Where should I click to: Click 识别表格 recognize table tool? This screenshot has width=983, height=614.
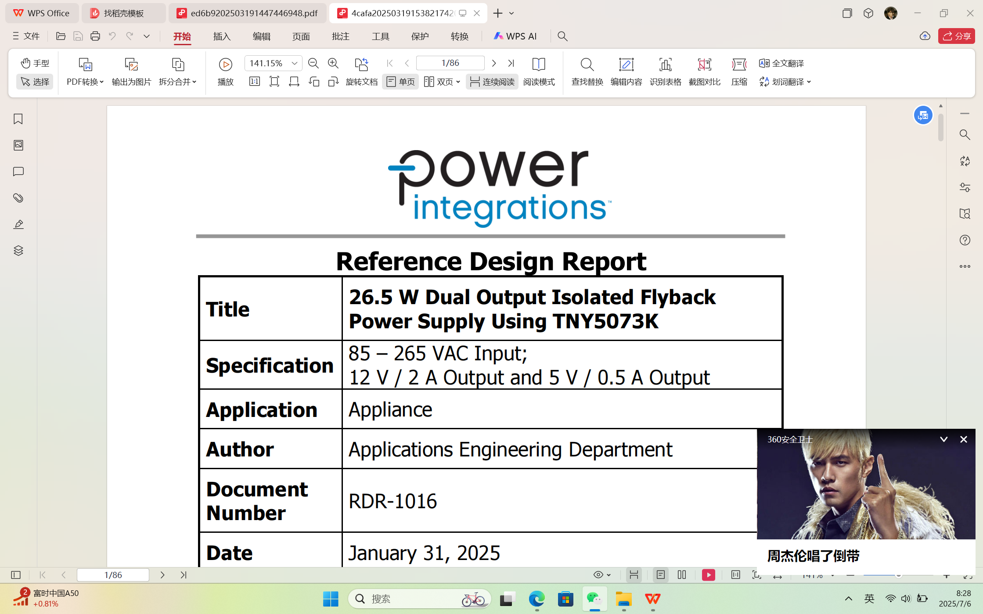[666, 72]
